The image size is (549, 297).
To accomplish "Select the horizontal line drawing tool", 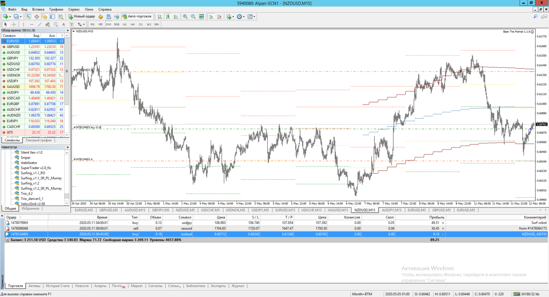I will [31, 24].
